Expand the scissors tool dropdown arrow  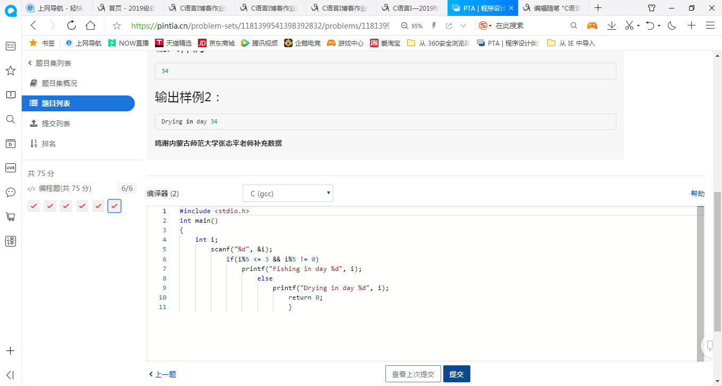click(638, 25)
